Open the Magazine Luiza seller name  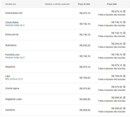point(13,99)
